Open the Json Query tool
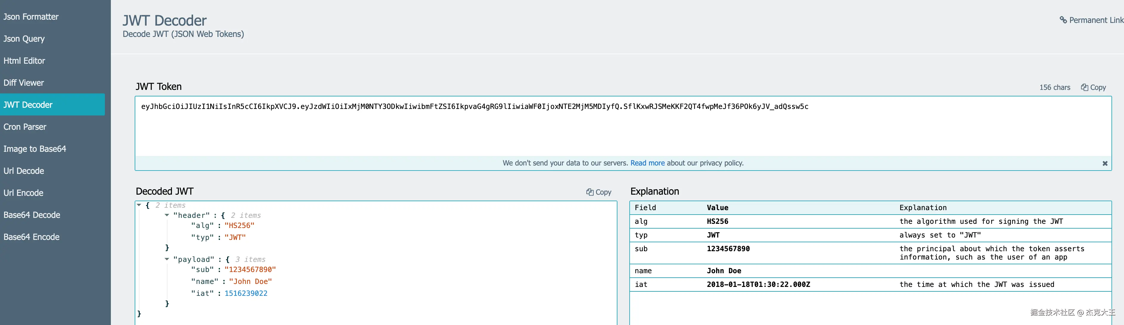This screenshot has width=1124, height=325. pos(24,39)
